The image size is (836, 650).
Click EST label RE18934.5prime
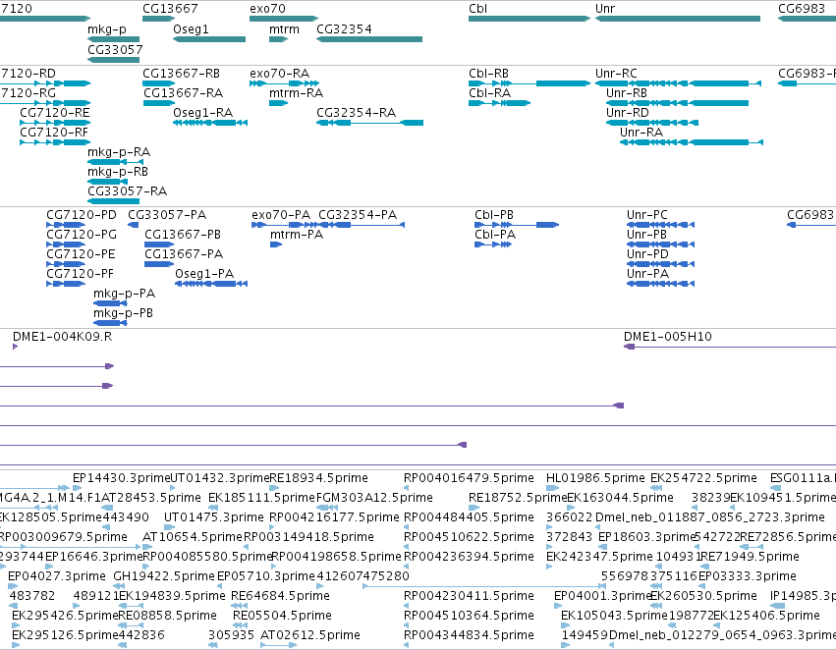point(319,478)
